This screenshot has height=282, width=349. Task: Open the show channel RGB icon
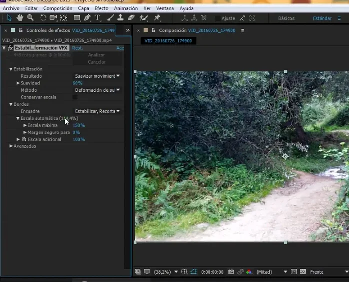click(x=249, y=272)
